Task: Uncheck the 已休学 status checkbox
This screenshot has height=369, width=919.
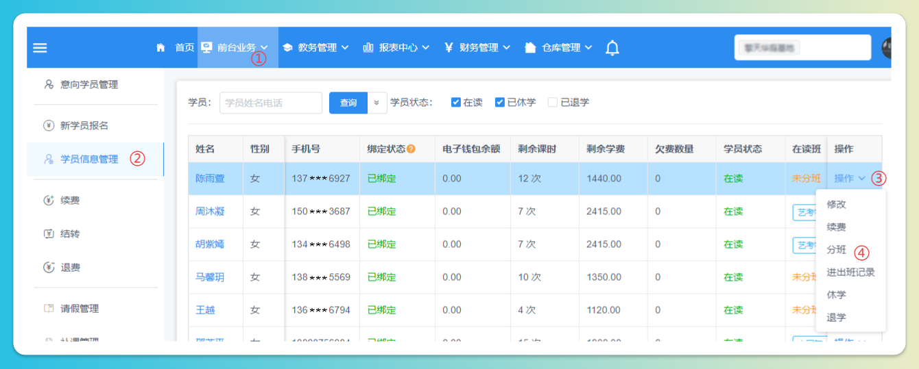Action: coord(500,102)
